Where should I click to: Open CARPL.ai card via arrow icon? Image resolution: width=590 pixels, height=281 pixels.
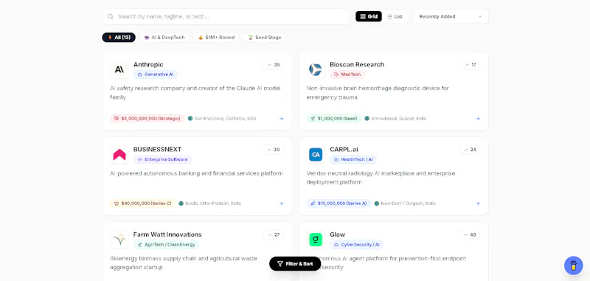(477, 204)
